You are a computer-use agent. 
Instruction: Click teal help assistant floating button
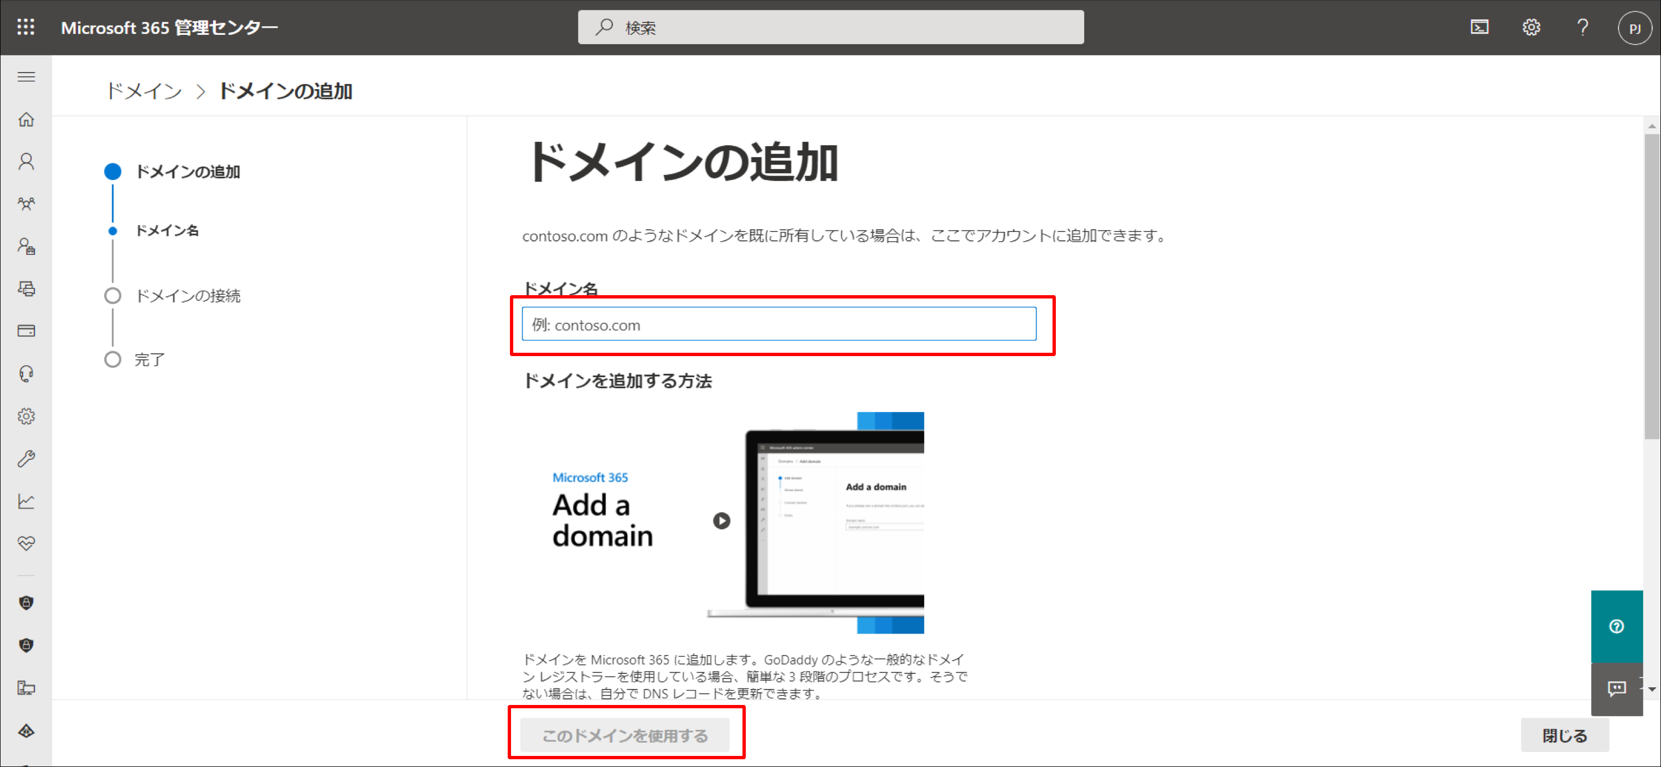click(1617, 626)
